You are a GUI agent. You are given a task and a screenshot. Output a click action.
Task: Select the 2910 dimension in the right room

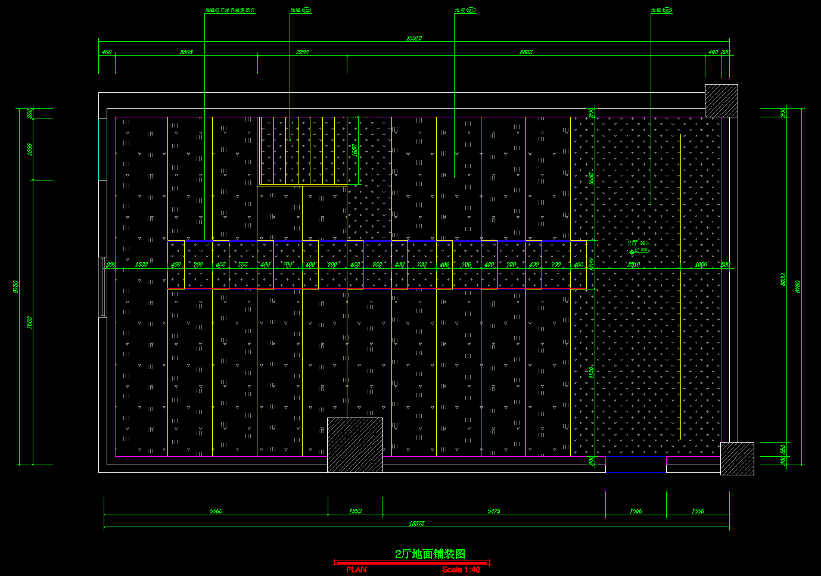pos(633,264)
